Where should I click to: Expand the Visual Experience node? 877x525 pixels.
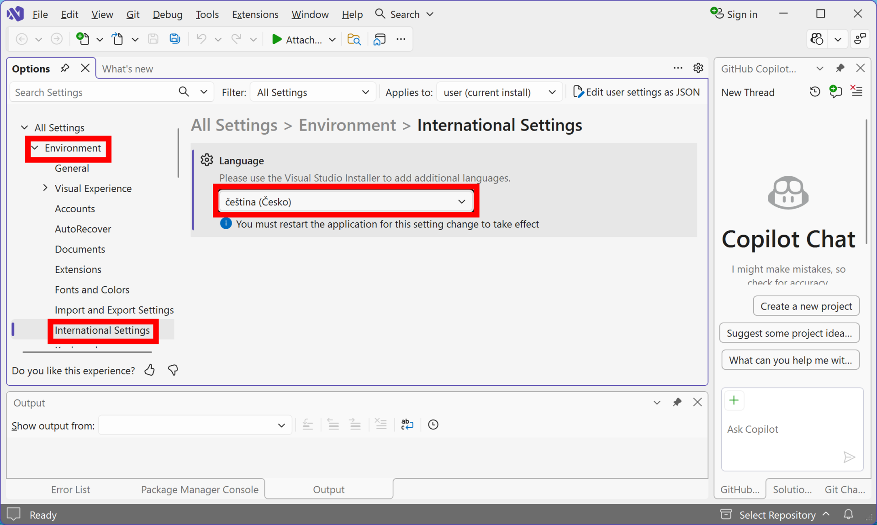45,188
